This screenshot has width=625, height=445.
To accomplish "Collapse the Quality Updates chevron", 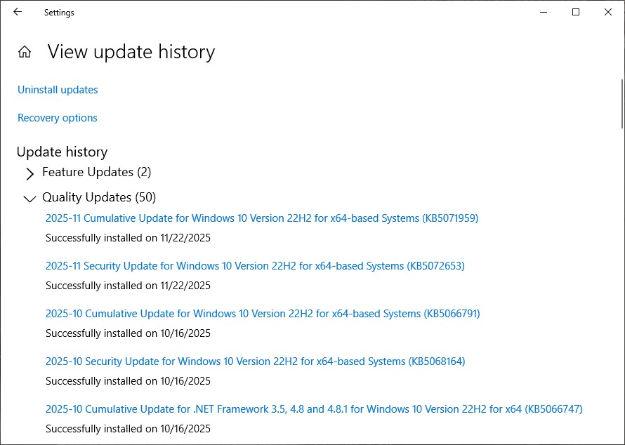I will click(29, 199).
